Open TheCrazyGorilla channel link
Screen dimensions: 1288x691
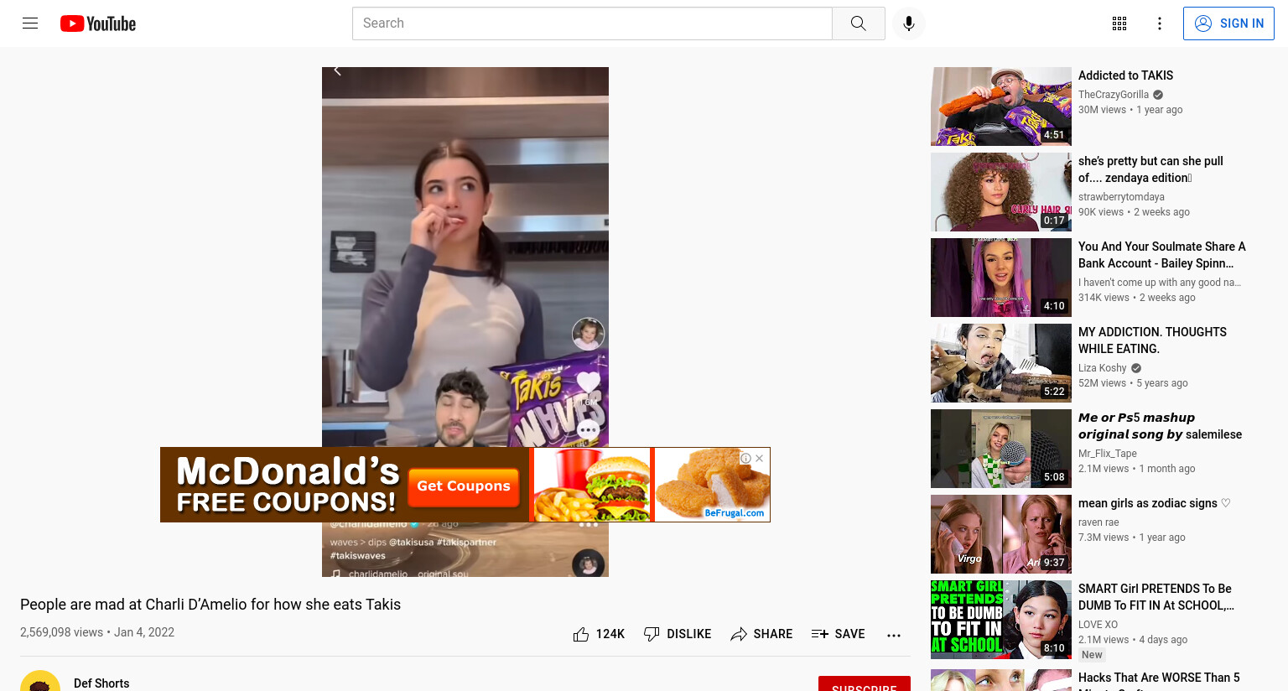coord(1114,95)
